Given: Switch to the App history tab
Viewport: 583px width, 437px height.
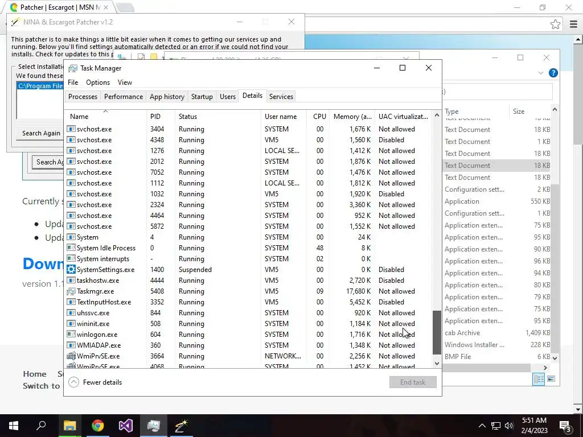Looking at the screenshot, I should tap(167, 97).
